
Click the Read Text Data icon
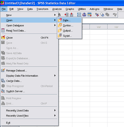(x=3, y=30)
